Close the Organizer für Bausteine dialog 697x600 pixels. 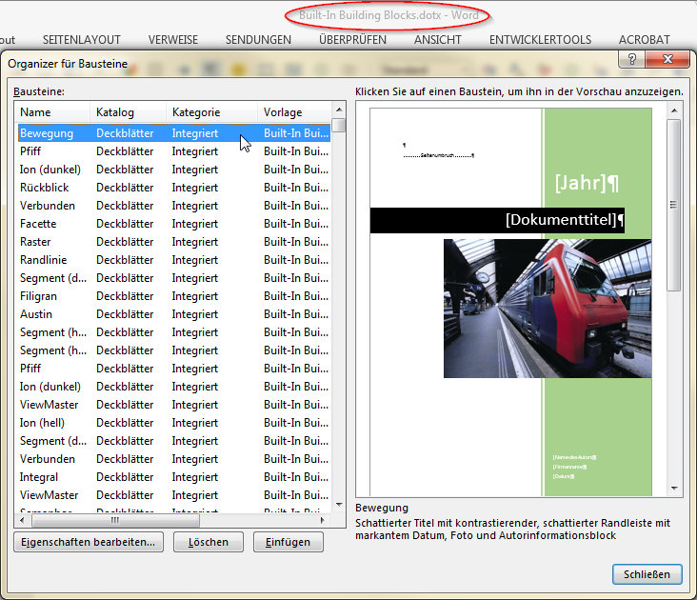667,59
